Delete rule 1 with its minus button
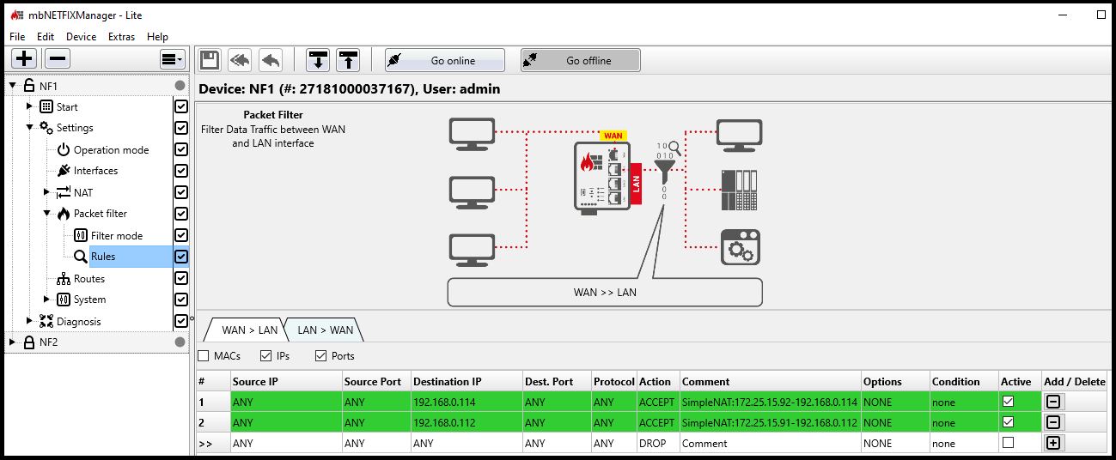This screenshot has height=460, width=1116. pyautogui.click(x=1052, y=402)
